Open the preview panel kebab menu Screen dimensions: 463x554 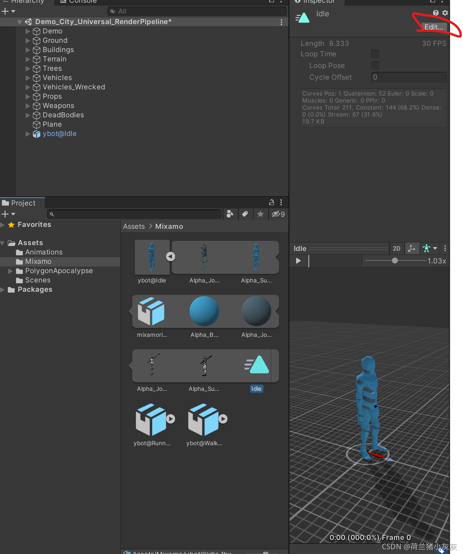(445, 248)
